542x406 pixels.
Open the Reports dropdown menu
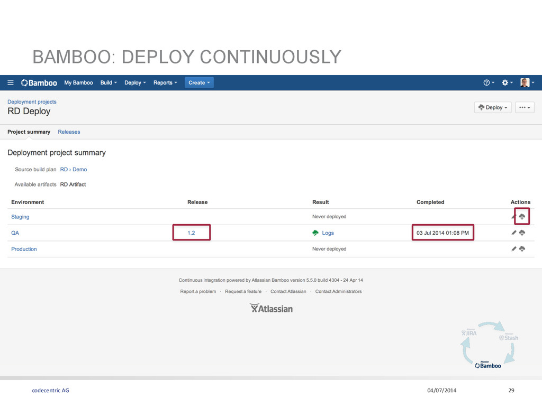[x=165, y=83]
